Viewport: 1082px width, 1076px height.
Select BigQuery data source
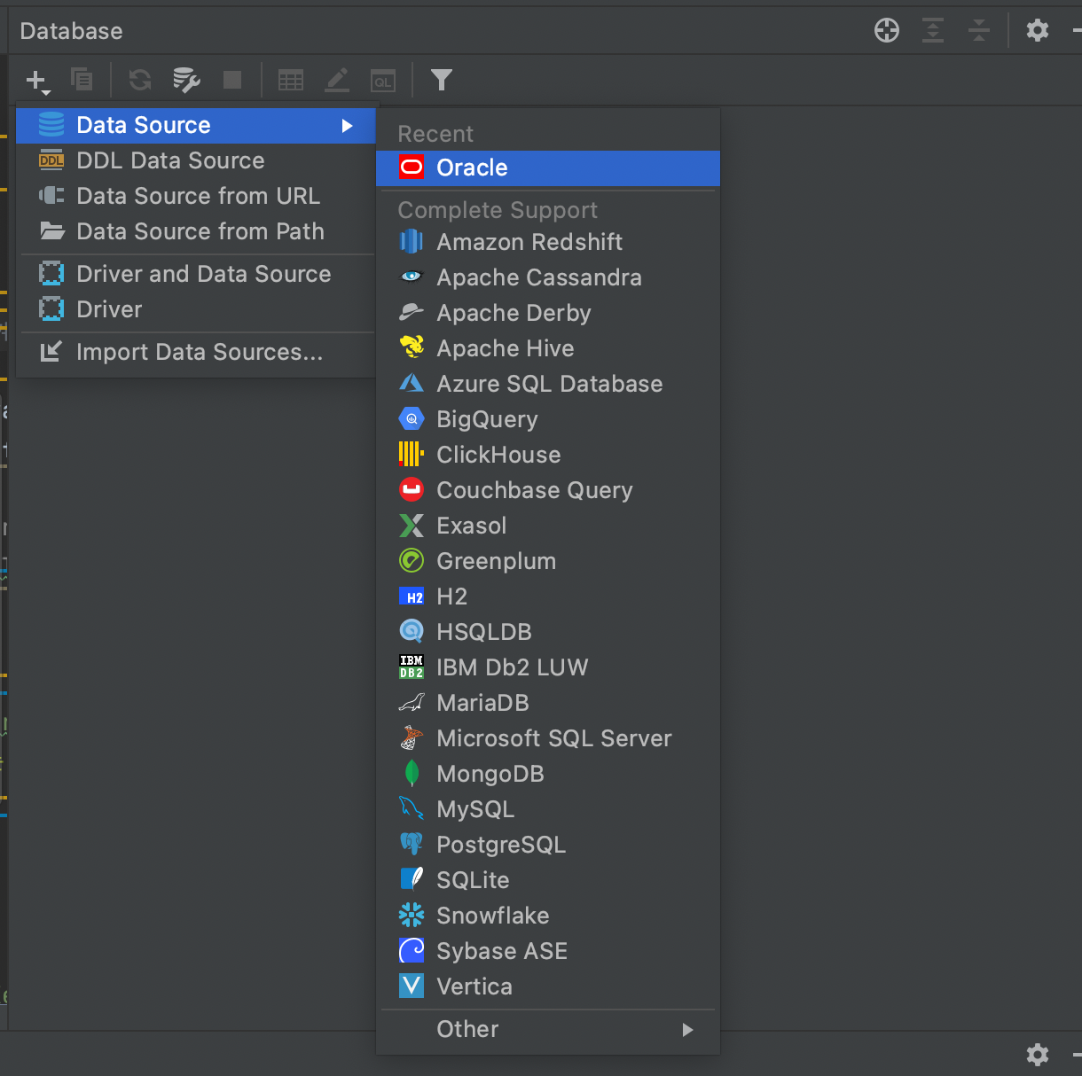(548, 419)
